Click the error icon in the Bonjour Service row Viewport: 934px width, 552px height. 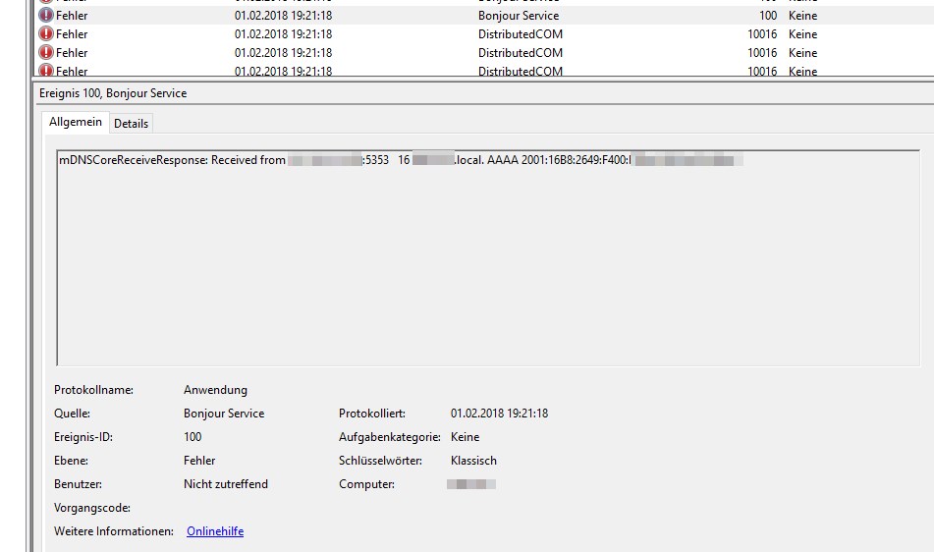click(46, 15)
